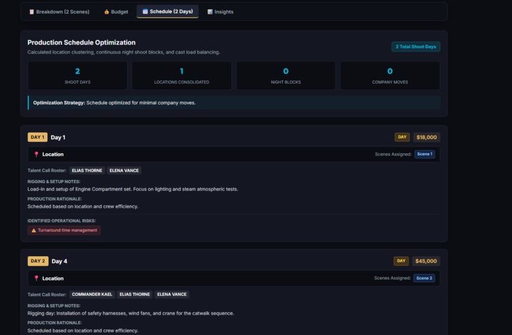512x335 pixels.
Task: Select ELENA VANCE in Day 1 roster
Action: [x=124, y=170]
